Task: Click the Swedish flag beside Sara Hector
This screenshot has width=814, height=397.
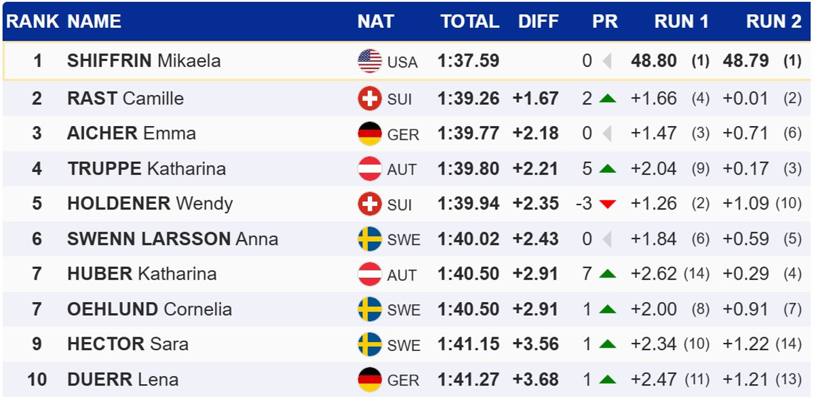Action: (370, 344)
